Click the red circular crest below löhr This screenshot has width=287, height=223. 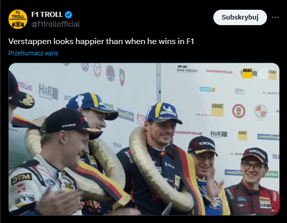239,111
